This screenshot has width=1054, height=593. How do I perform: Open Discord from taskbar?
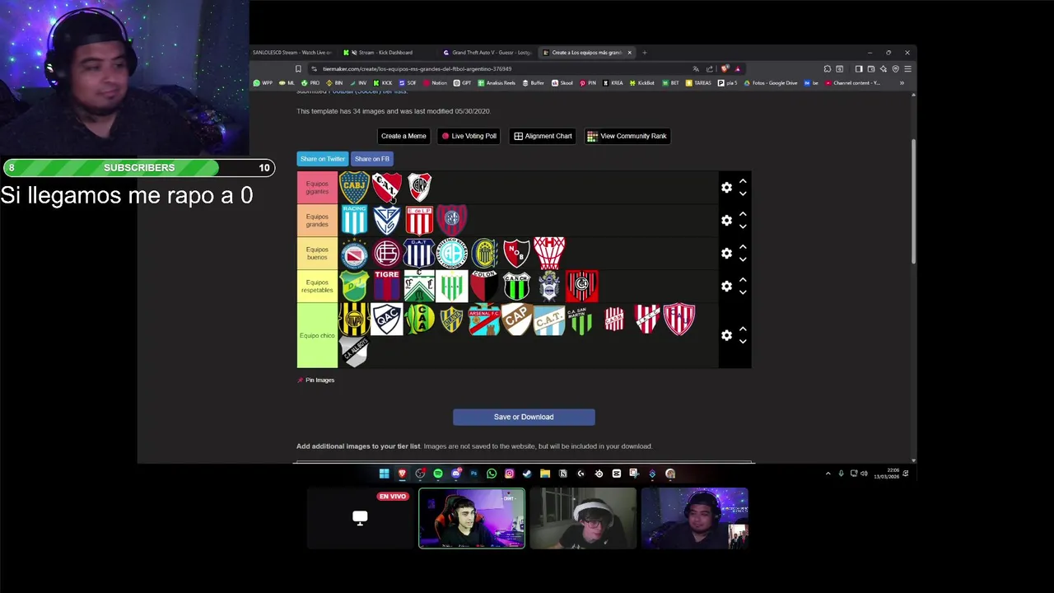[x=455, y=474]
